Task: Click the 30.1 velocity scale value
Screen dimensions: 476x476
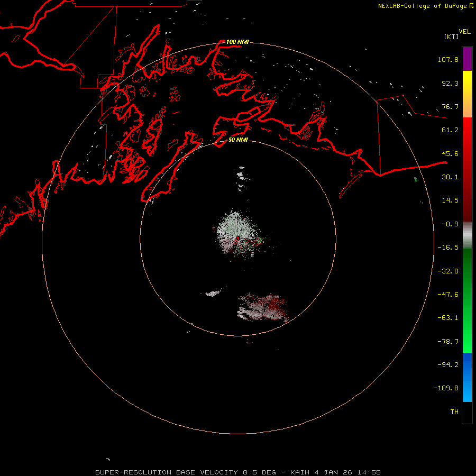Action: [x=450, y=177]
